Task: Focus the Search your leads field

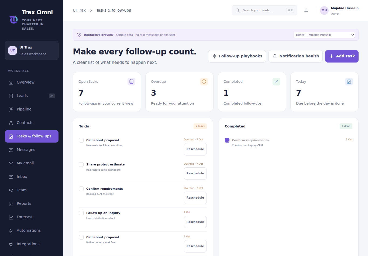Action: 264,11
